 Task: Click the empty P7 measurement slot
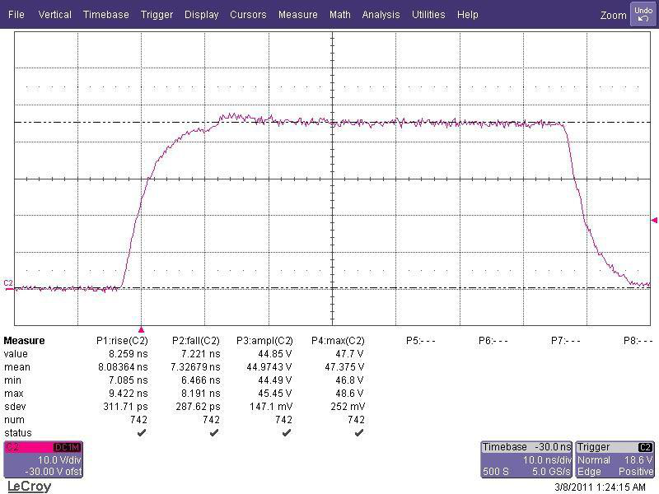point(565,341)
